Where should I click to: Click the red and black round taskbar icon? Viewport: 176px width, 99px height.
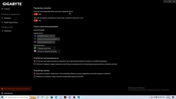click(x=74, y=97)
